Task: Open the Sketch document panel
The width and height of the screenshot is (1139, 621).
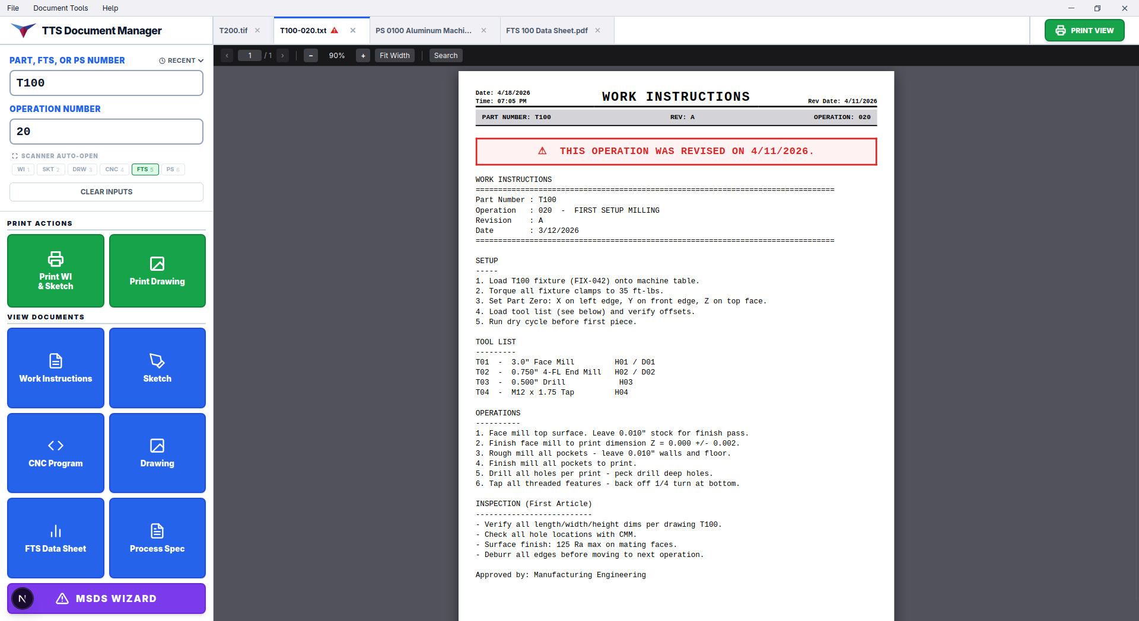Action: point(157,367)
